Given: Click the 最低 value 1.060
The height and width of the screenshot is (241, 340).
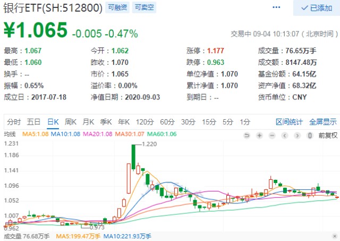Looking at the screenshot, I should [x=33, y=63].
